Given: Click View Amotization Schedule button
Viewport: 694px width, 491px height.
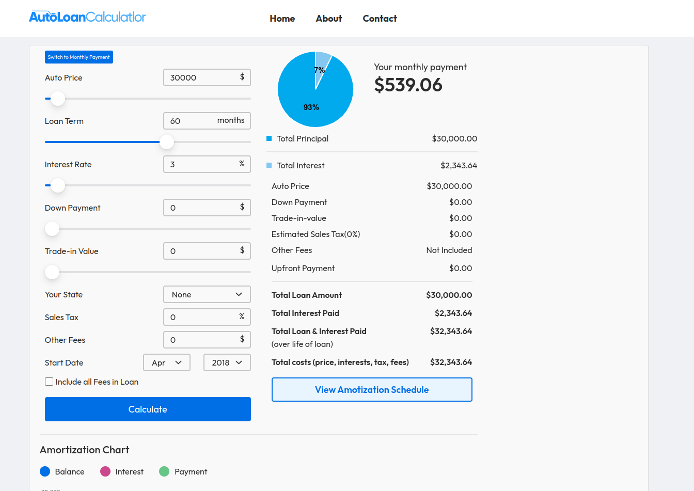Looking at the screenshot, I should [372, 390].
